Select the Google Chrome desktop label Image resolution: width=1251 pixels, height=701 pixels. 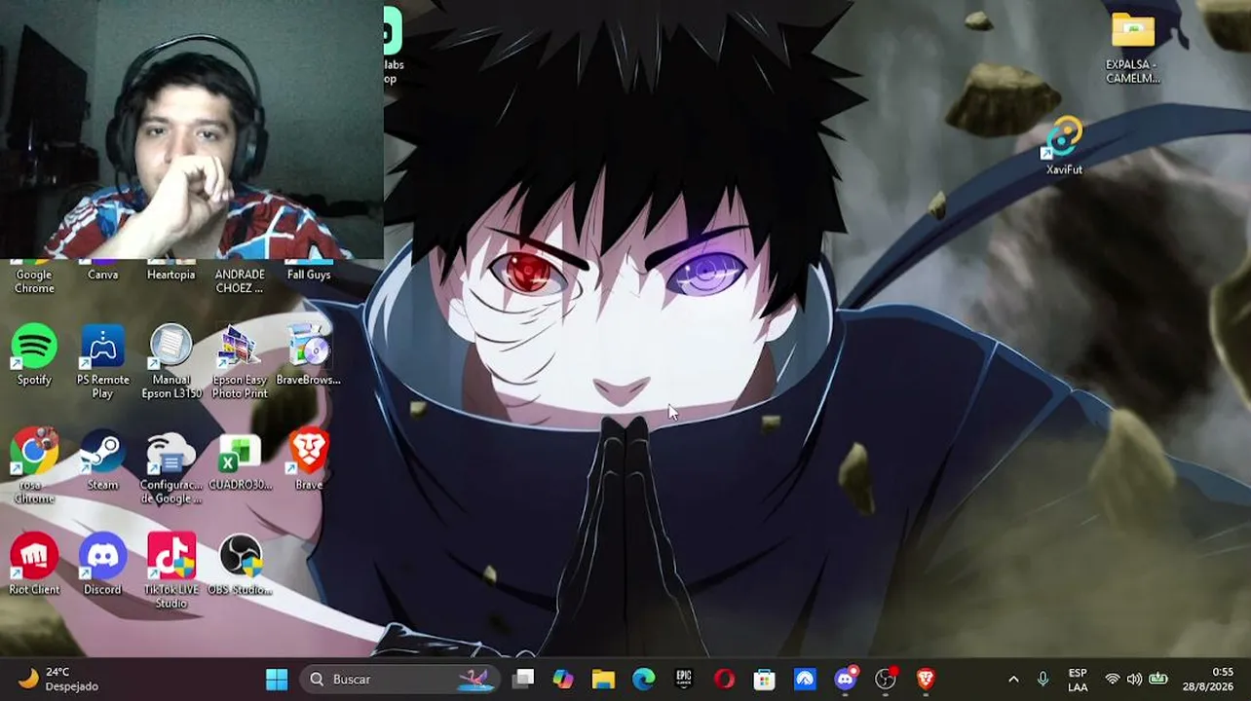point(34,281)
